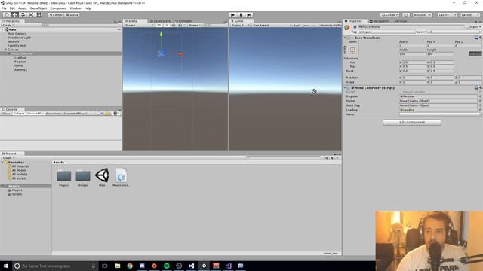Screen dimensions: 483x271
Task: Open the File menu
Action: pos(4,8)
